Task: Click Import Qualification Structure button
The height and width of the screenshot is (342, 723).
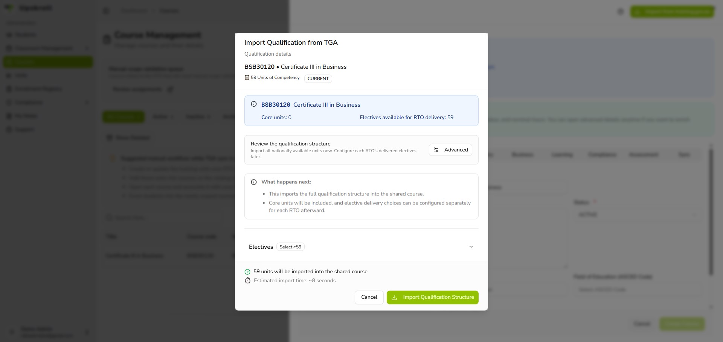Action: click(433, 297)
